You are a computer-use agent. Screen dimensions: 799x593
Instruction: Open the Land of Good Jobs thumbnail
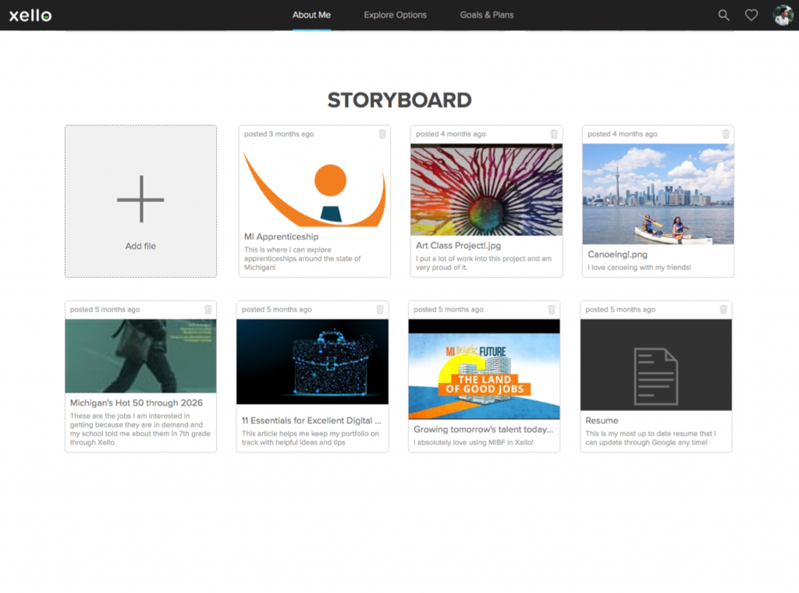coord(484,369)
